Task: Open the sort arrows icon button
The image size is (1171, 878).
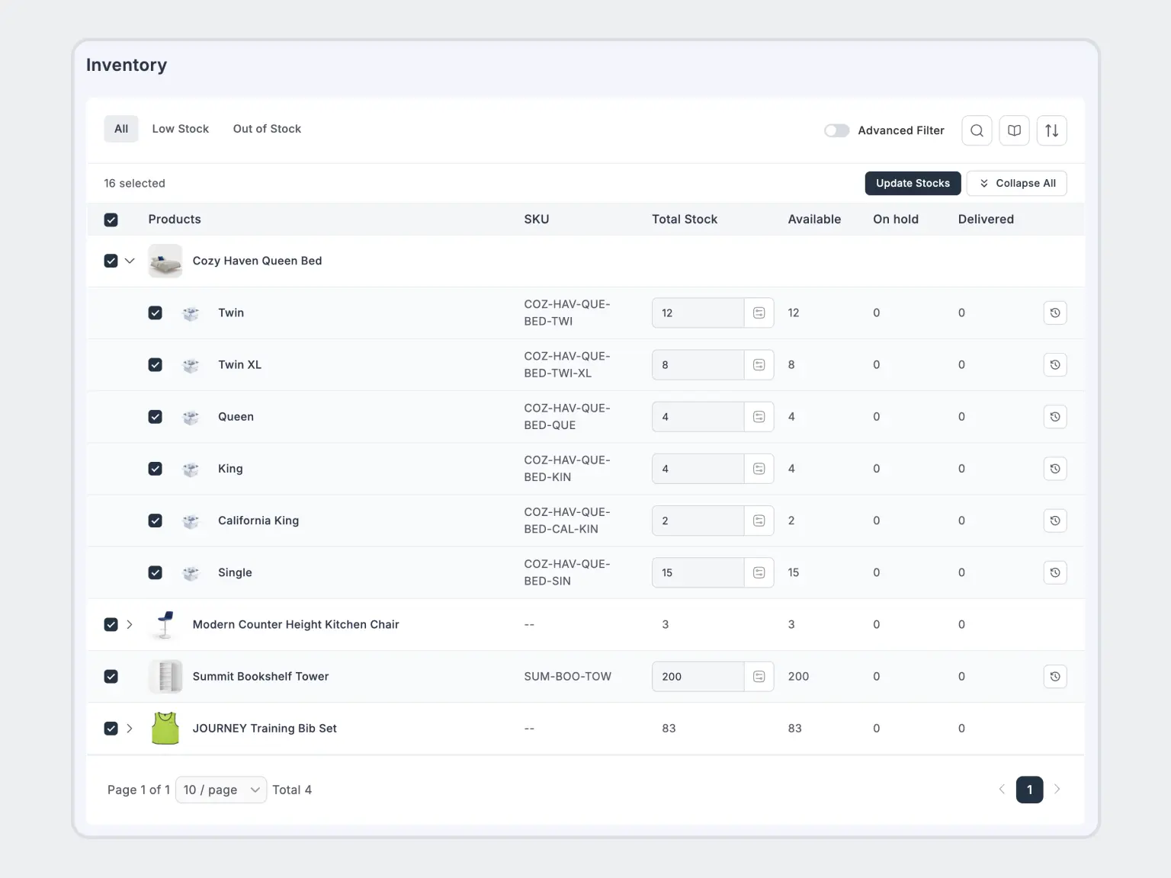Action: (1051, 130)
